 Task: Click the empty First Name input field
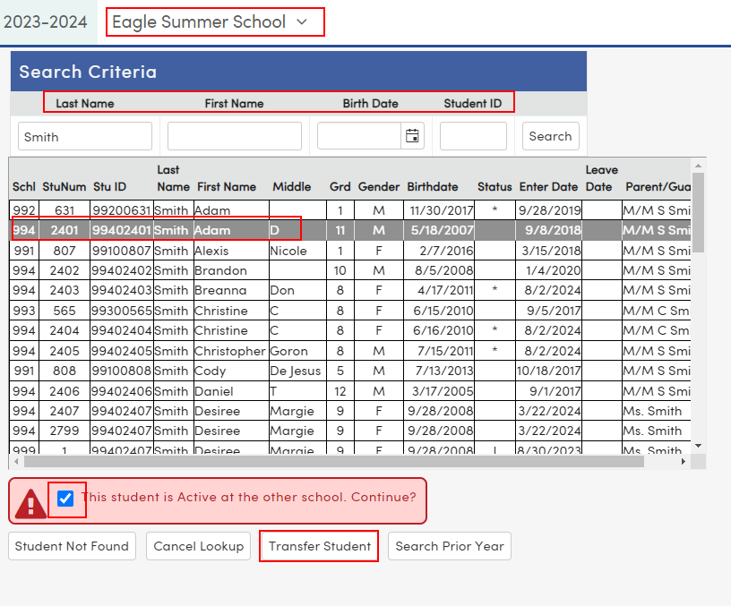point(234,136)
